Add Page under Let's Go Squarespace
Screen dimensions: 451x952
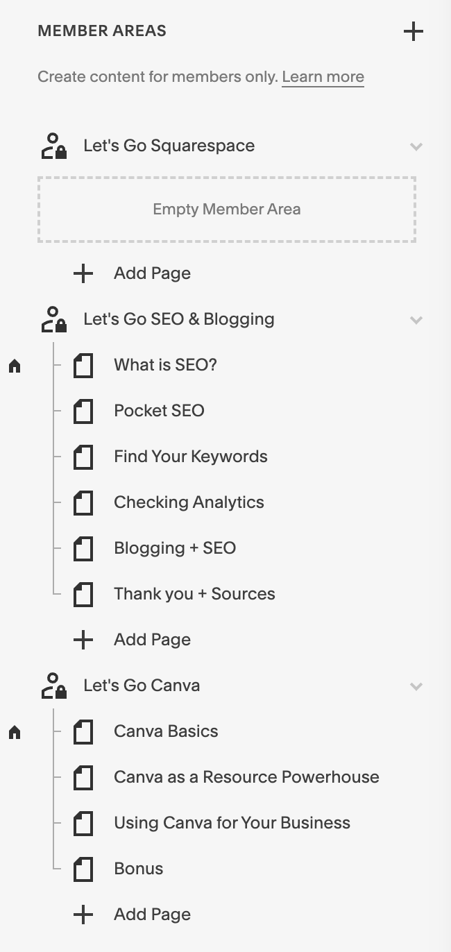(152, 273)
